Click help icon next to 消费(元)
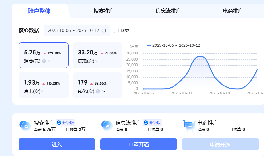This screenshot has width=264, height=156. (x=44, y=61)
